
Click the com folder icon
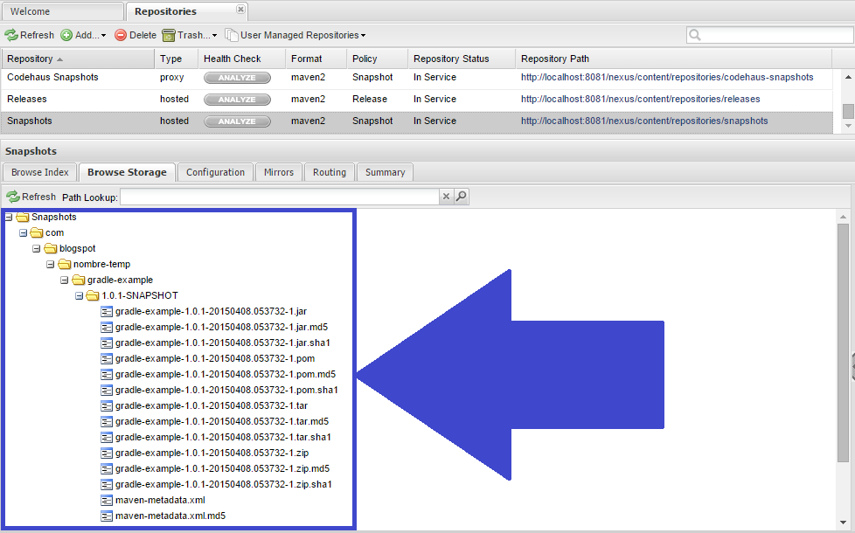point(37,233)
